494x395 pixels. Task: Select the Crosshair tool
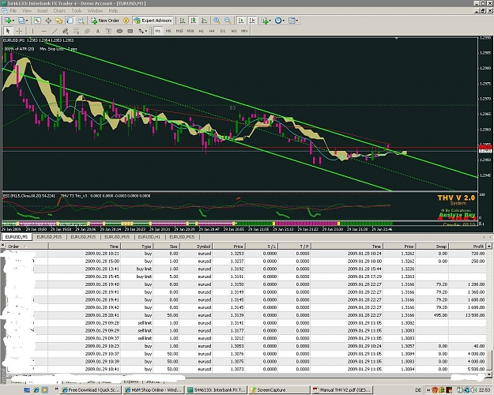19,31
